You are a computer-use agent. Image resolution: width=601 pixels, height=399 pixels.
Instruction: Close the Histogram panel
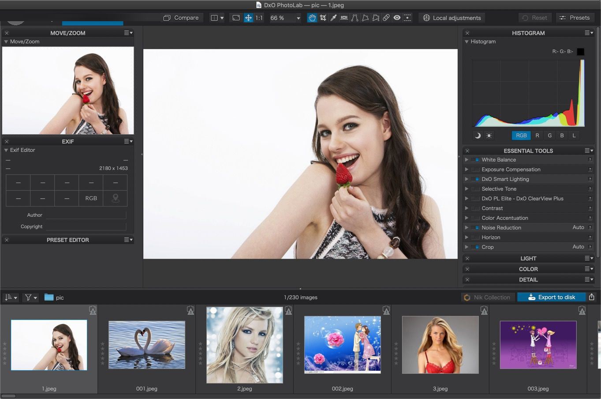pos(467,33)
